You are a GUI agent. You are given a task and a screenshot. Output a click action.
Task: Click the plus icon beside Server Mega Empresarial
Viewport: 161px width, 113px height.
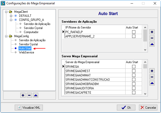[152, 71]
